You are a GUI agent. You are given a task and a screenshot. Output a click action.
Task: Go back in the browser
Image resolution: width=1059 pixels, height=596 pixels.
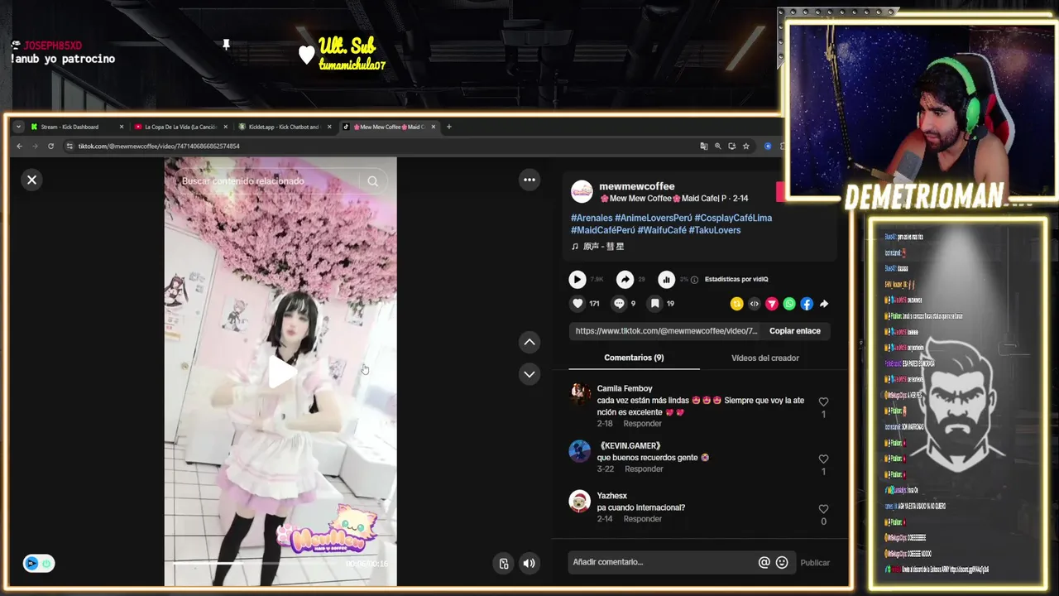pyautogui.click(x=19, y=146)
